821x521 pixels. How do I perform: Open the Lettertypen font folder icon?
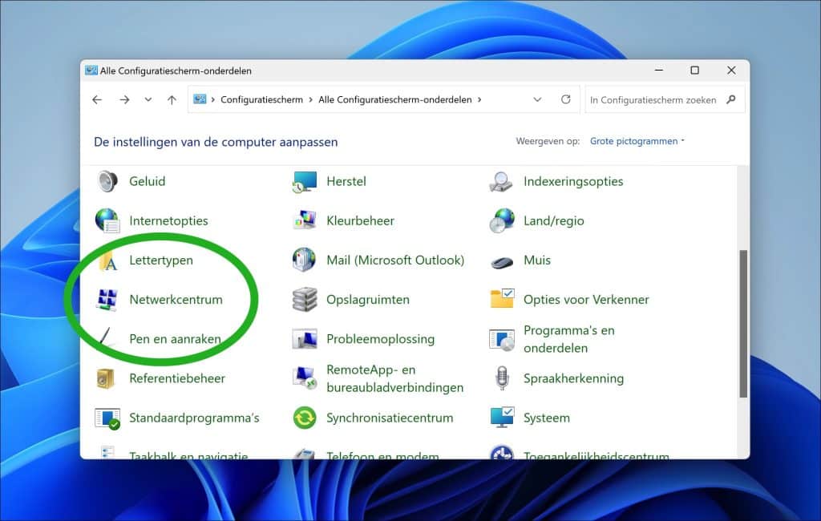pos(108,260)
